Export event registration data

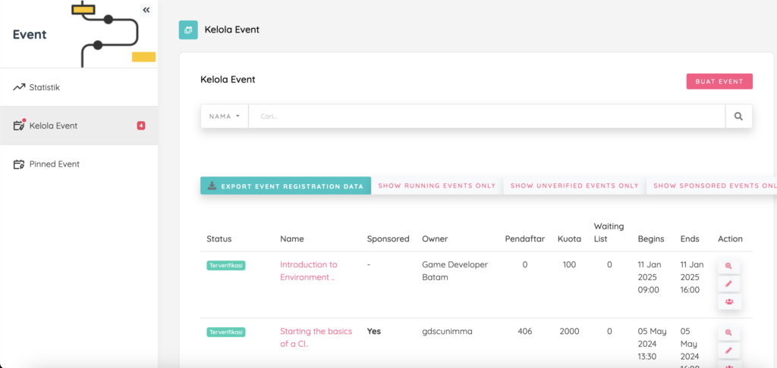285,186
